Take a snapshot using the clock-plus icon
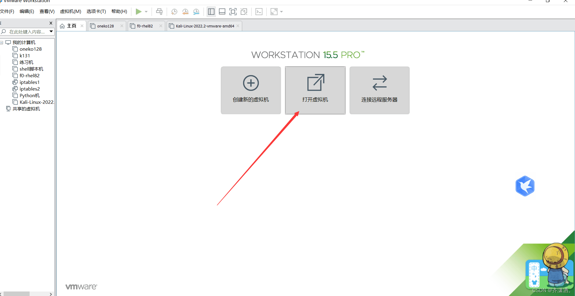The width and height of the screenshot is (575, 296). 174,12
